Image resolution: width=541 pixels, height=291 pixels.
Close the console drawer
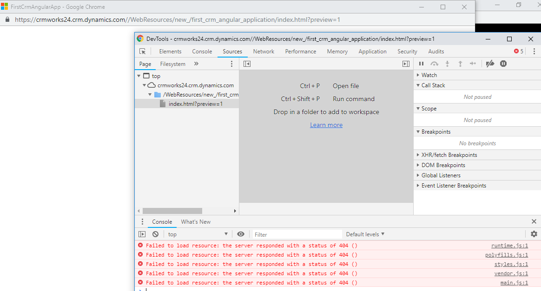click(x=534, y=222)
